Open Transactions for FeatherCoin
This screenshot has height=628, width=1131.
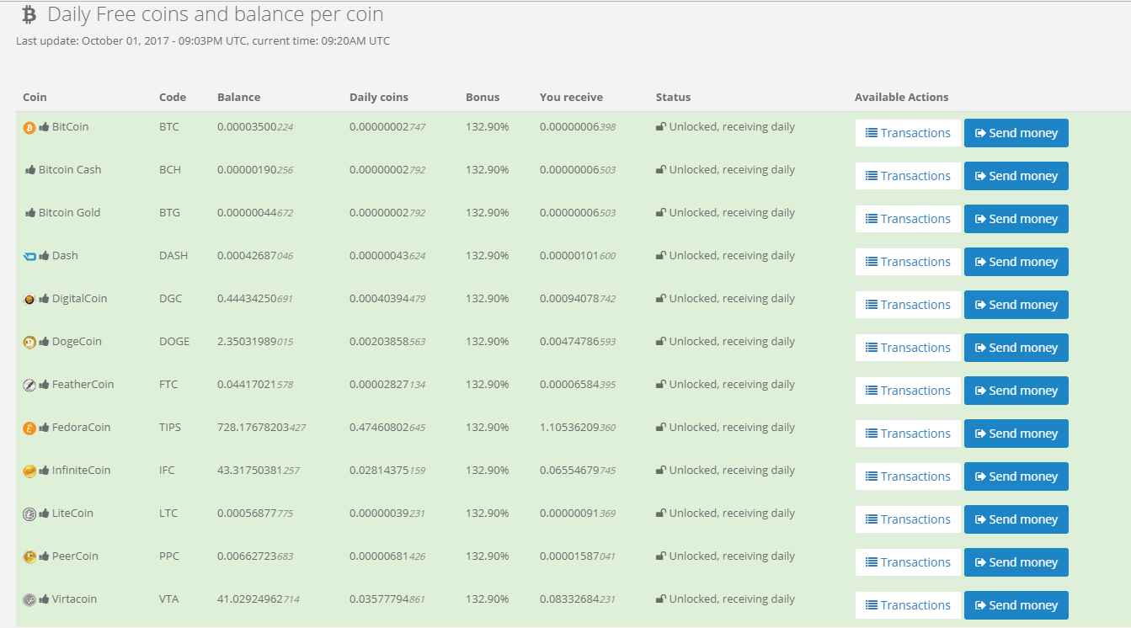pyautogui.click(x=908, y=391)
